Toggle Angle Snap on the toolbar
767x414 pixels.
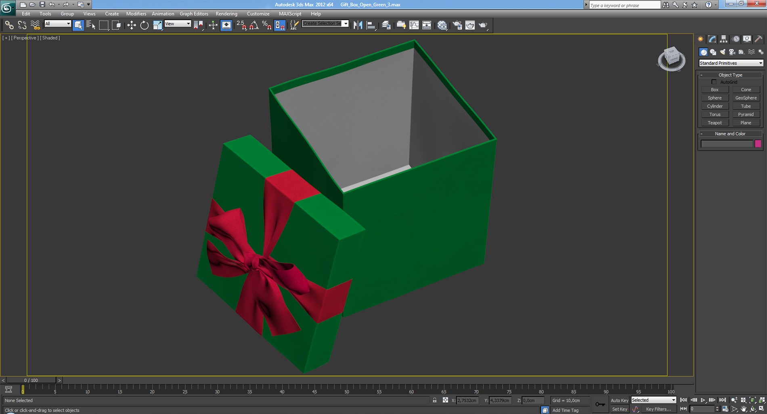point(254,25)
